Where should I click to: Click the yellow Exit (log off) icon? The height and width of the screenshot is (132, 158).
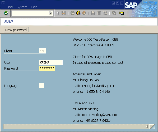point(78,13)
